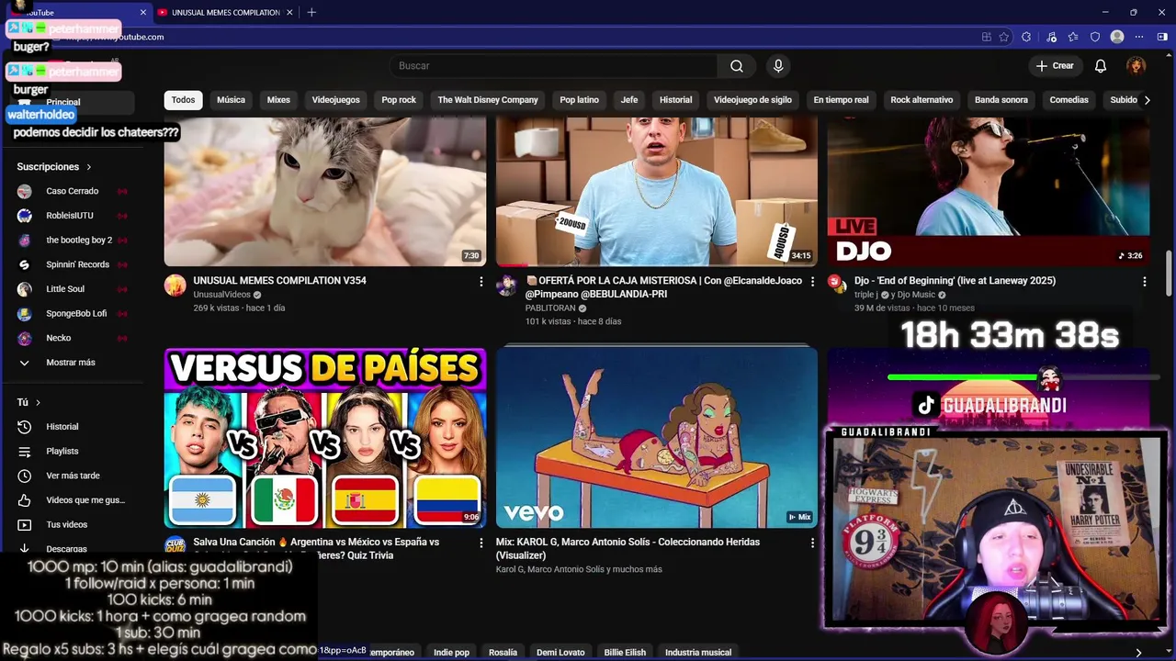Select the Pop latino chip
The width and height of the screenshot is (1176, 661).
(x=579, y=100)
